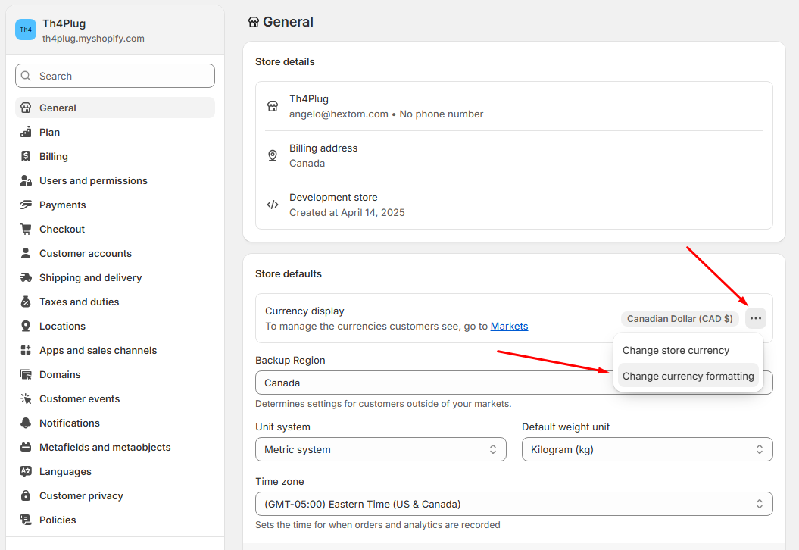Click the Checkout cart icon

[26, 229]
